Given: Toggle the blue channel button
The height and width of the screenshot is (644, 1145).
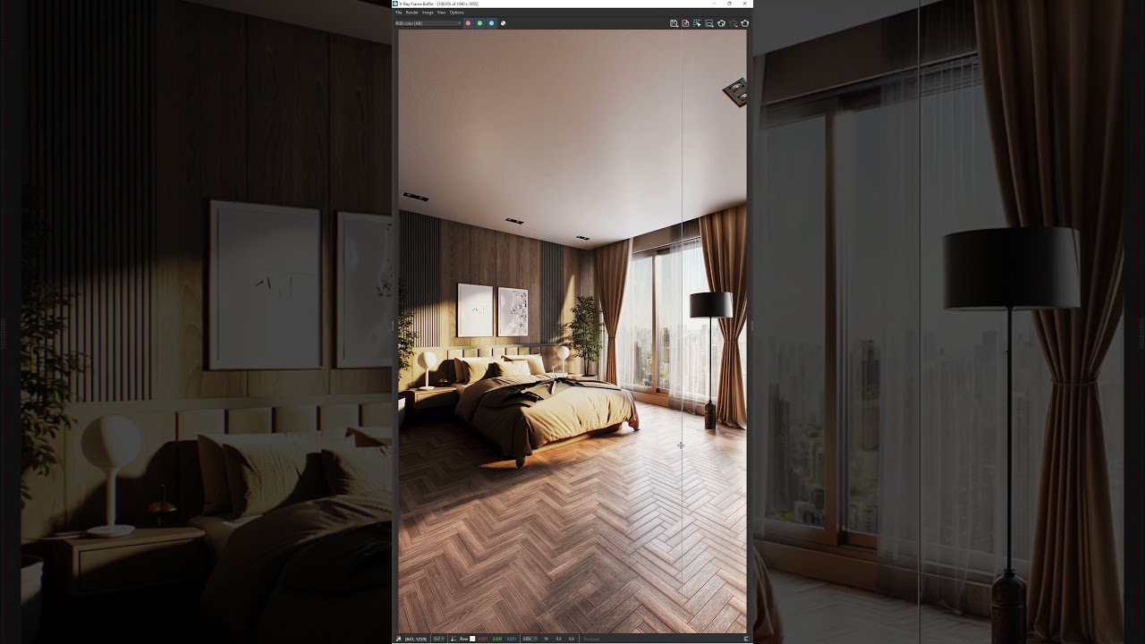Looking at the screenshot, I should coord(491,23).
